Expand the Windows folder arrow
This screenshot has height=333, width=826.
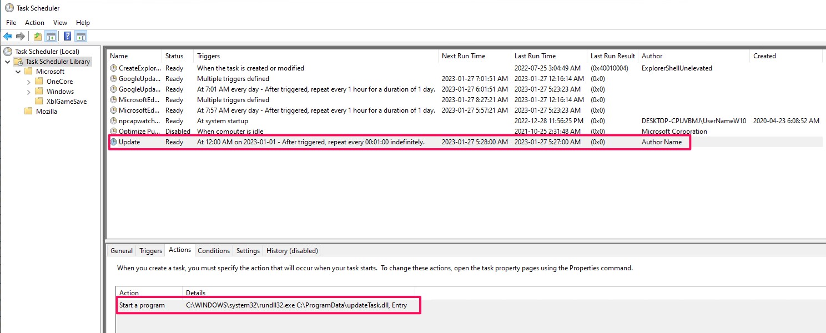coord(28,92)
